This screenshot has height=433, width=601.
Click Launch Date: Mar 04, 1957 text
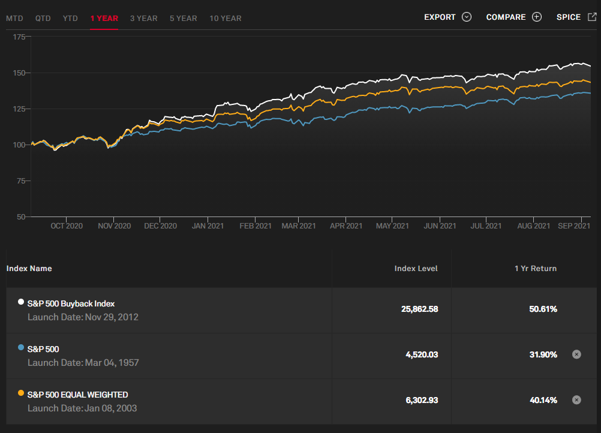coord(83,363)
